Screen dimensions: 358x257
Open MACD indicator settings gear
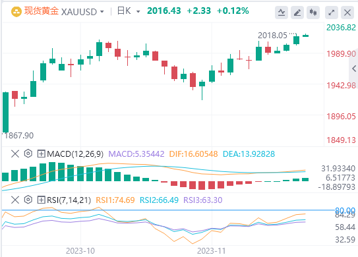coord(28,154)
